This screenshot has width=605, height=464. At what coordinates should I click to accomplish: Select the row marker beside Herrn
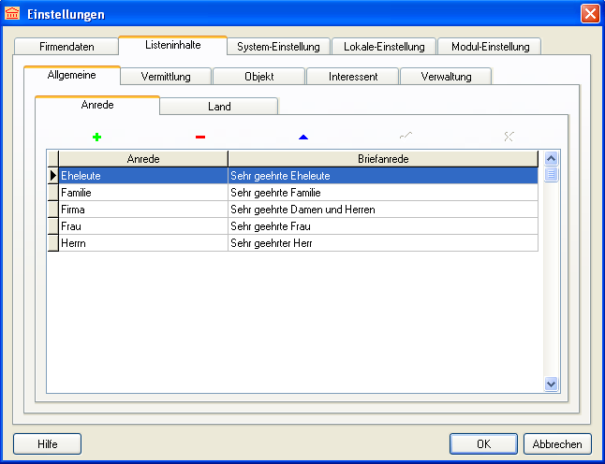click(x=52, y=243)
